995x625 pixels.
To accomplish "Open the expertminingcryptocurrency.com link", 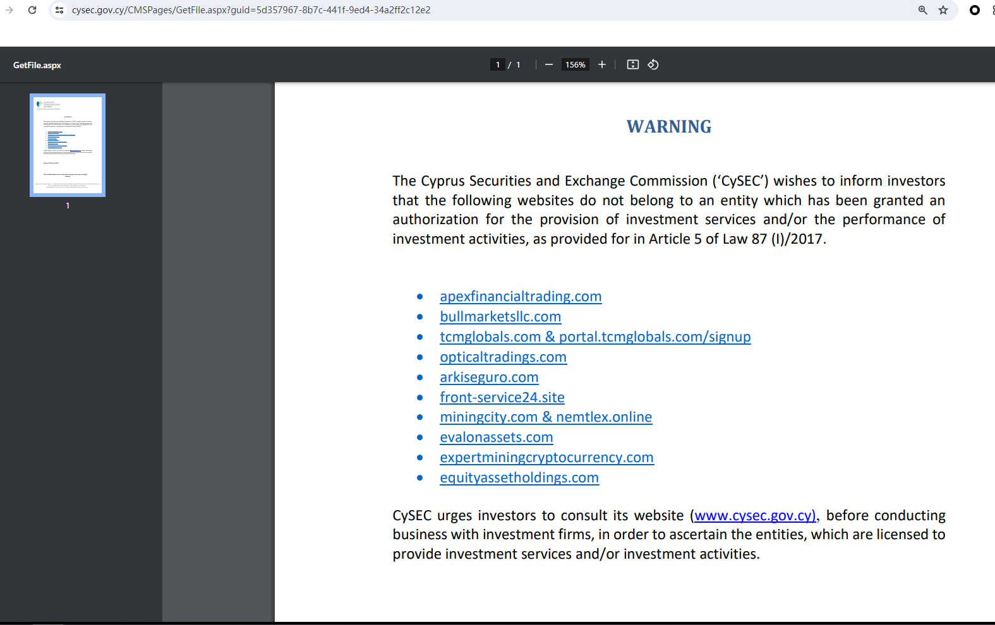I will pos(546,458).
